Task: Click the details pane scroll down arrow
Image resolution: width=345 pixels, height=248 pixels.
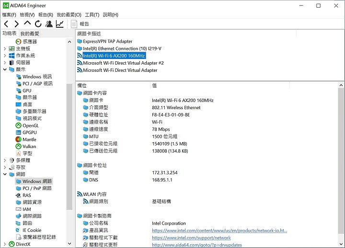Action: click(x=341, y=244)
